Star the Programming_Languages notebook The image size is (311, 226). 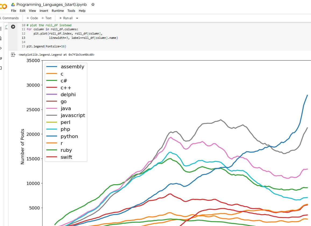click(x=93, y=4)
